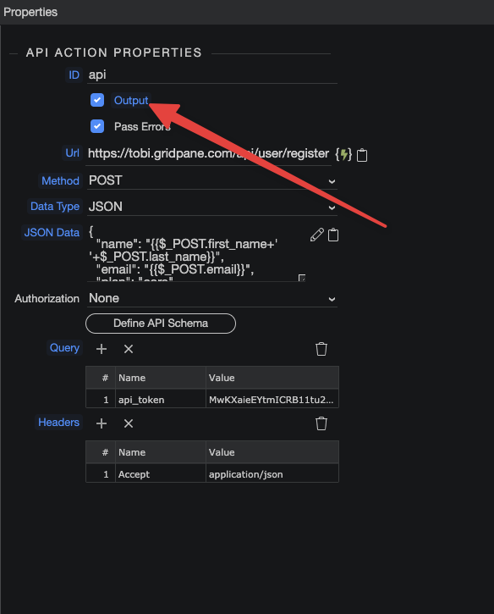Open the Data Type dropdown showing JSON

point(212,207)
